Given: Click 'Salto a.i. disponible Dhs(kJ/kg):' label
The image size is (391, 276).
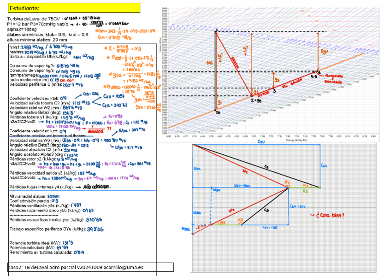Looking at the screenshot, I should (39, 57).
